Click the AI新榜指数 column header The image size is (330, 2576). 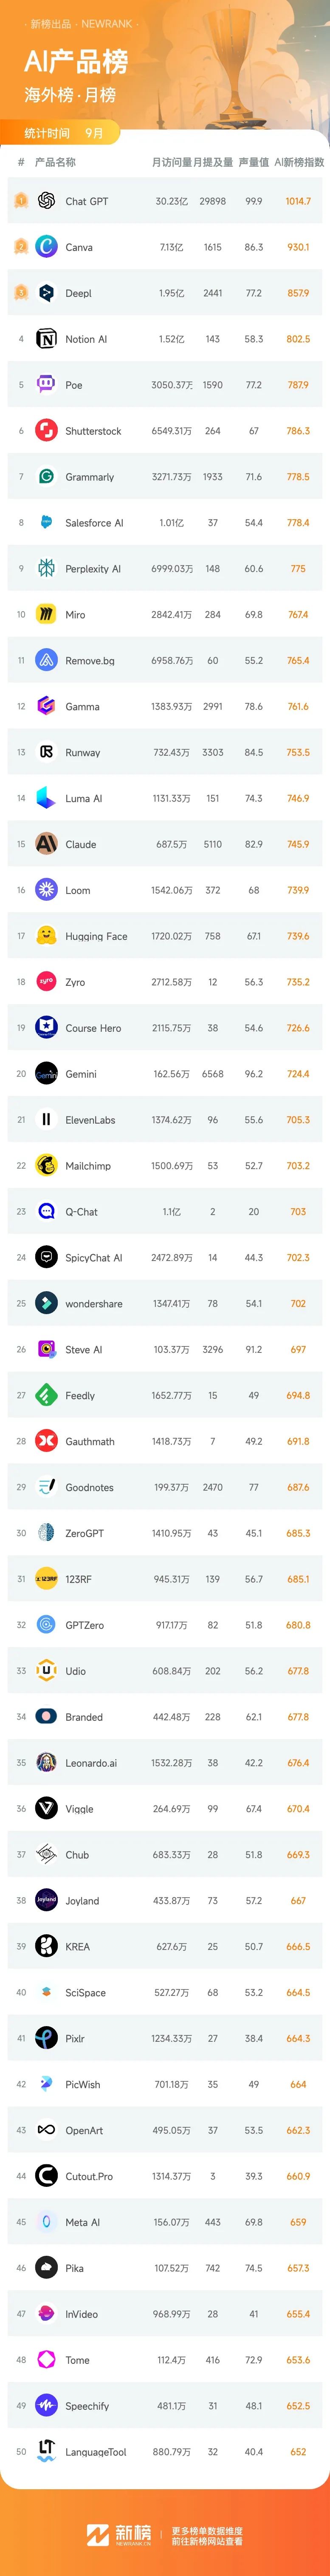tap(299, 162)
